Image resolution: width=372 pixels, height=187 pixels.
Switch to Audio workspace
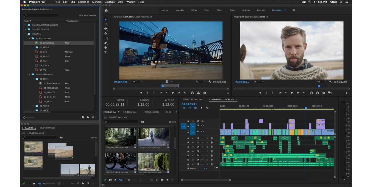(232, 10)
